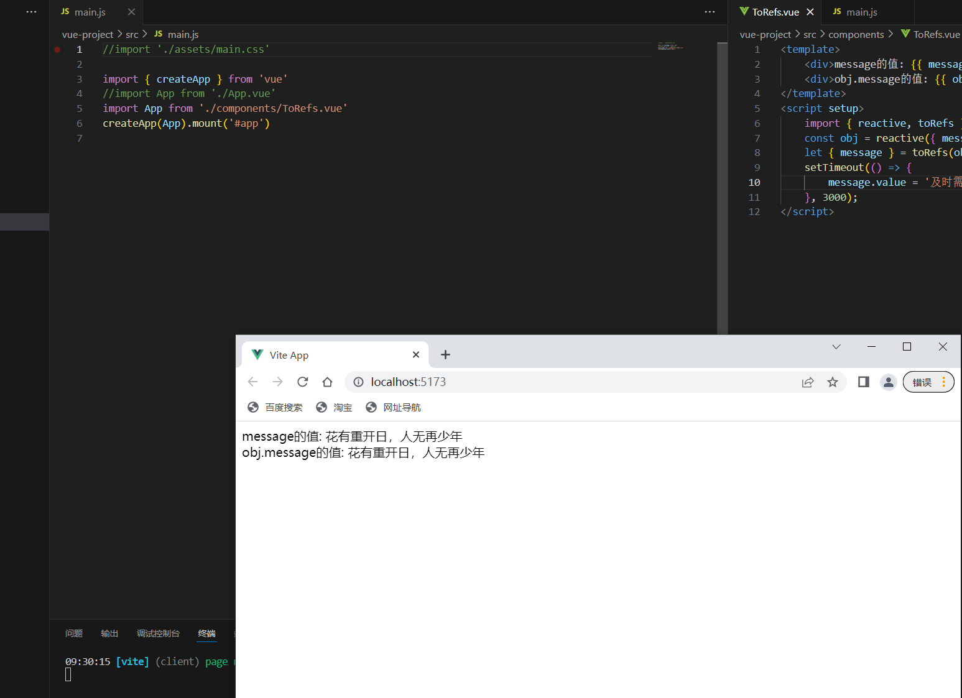Image resolution: width=962 pixels, height=698 pixels.
Task: Open the left editor group more actions menu
Action: click(710, 12)
